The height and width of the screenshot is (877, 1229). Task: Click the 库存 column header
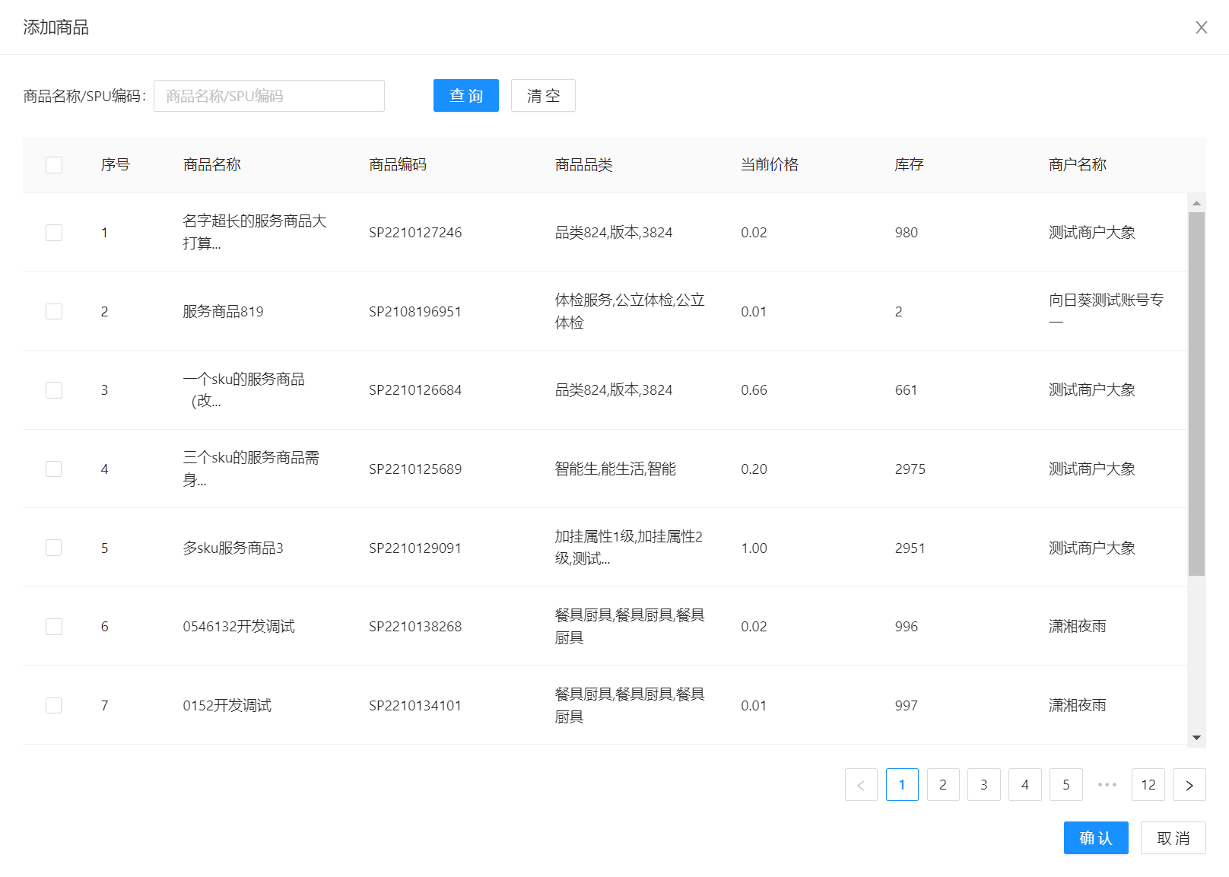coord(909,165)
